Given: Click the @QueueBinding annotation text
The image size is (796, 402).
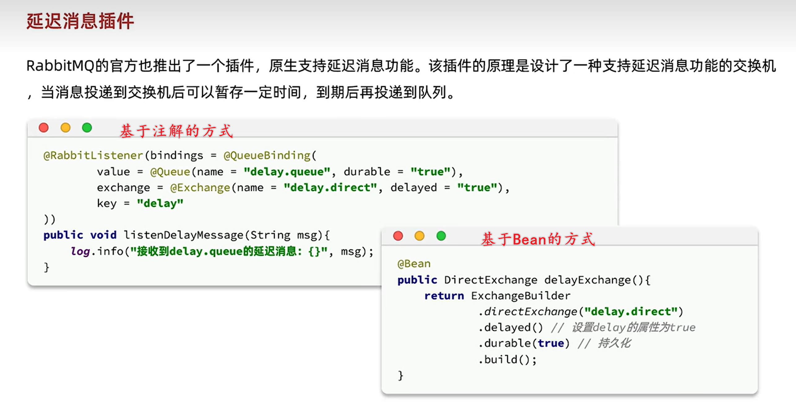Looking at the screenshot, I should click(267, 155).
